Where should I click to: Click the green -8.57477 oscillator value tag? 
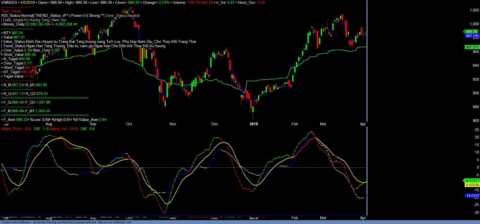point(472,181)
